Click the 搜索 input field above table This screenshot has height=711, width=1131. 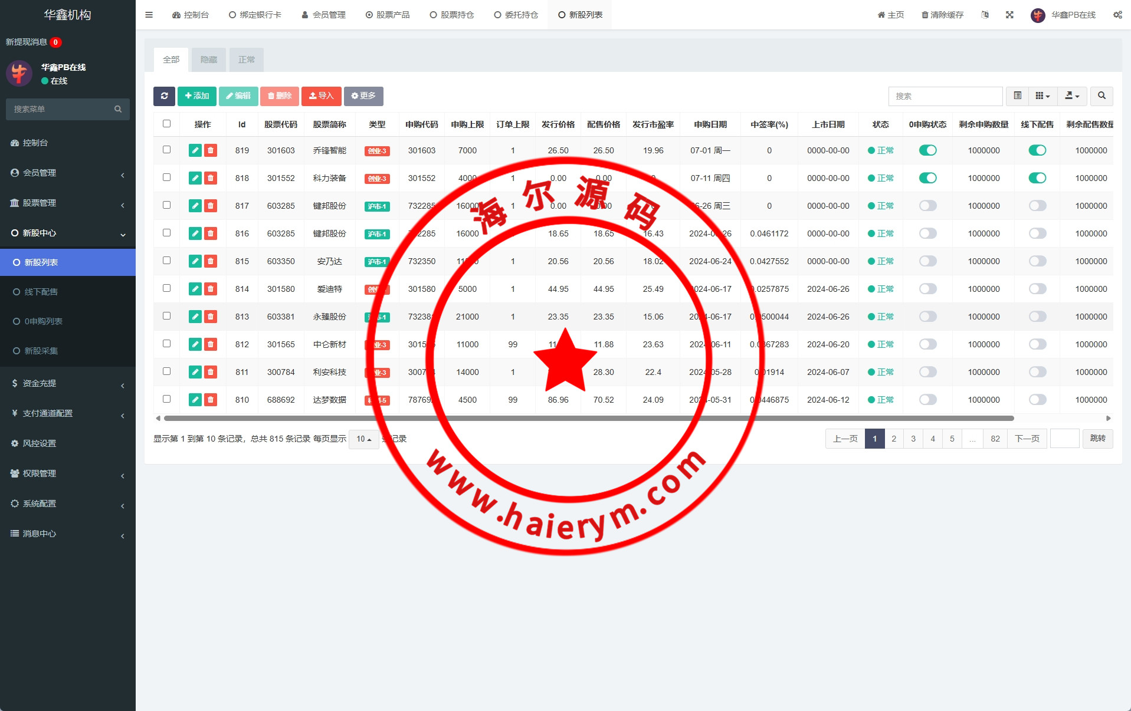tap(945, 96)
